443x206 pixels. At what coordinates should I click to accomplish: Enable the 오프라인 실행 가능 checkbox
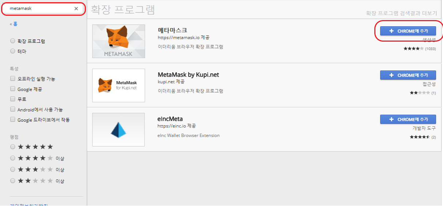[13, 79]
